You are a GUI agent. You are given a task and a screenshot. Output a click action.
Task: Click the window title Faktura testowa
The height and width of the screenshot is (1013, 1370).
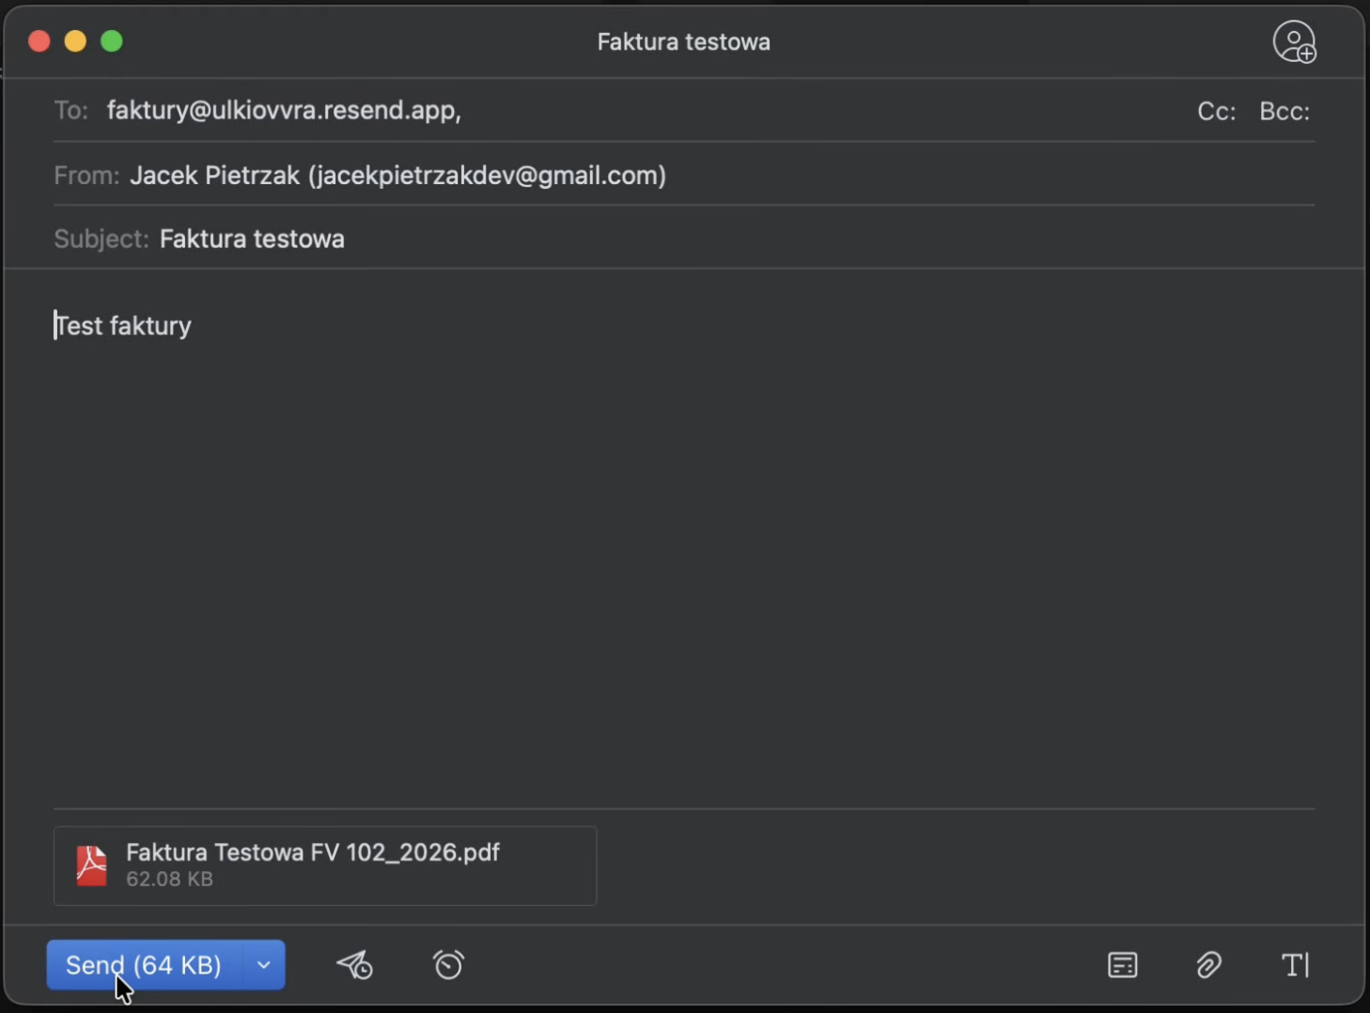[x=684, y=42]
